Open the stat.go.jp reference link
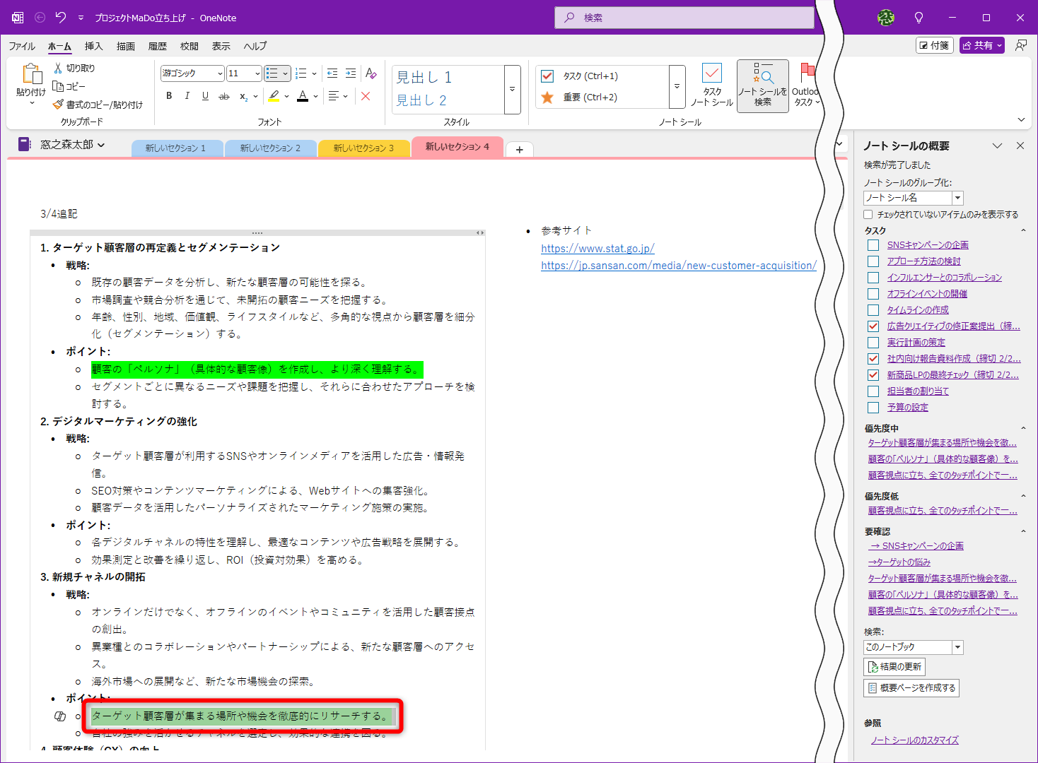This screenshot has height=763, width=1038. pos(597,249)
